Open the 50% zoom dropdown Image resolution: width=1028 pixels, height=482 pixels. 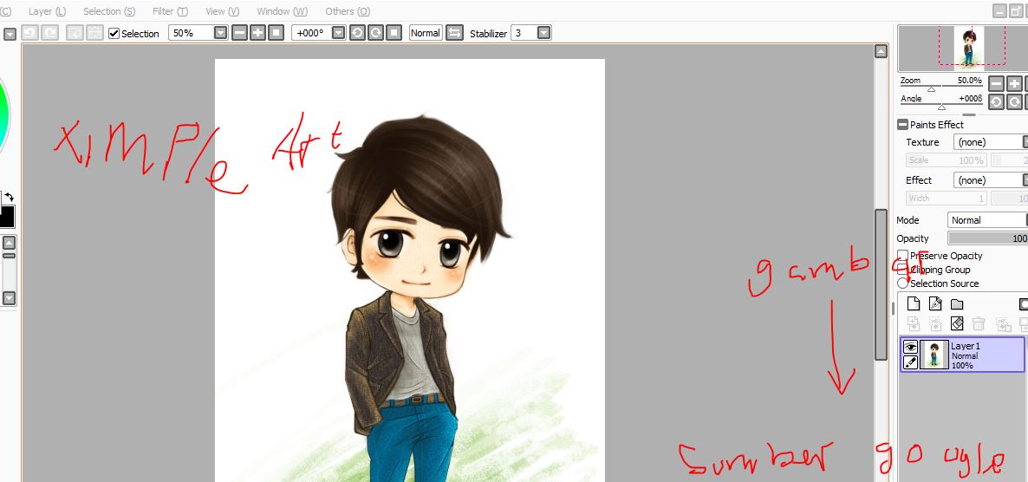pos(220,33)
